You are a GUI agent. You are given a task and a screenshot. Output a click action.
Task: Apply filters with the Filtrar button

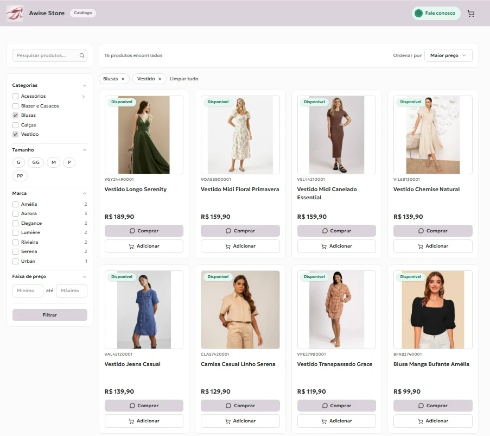[50, 315]
